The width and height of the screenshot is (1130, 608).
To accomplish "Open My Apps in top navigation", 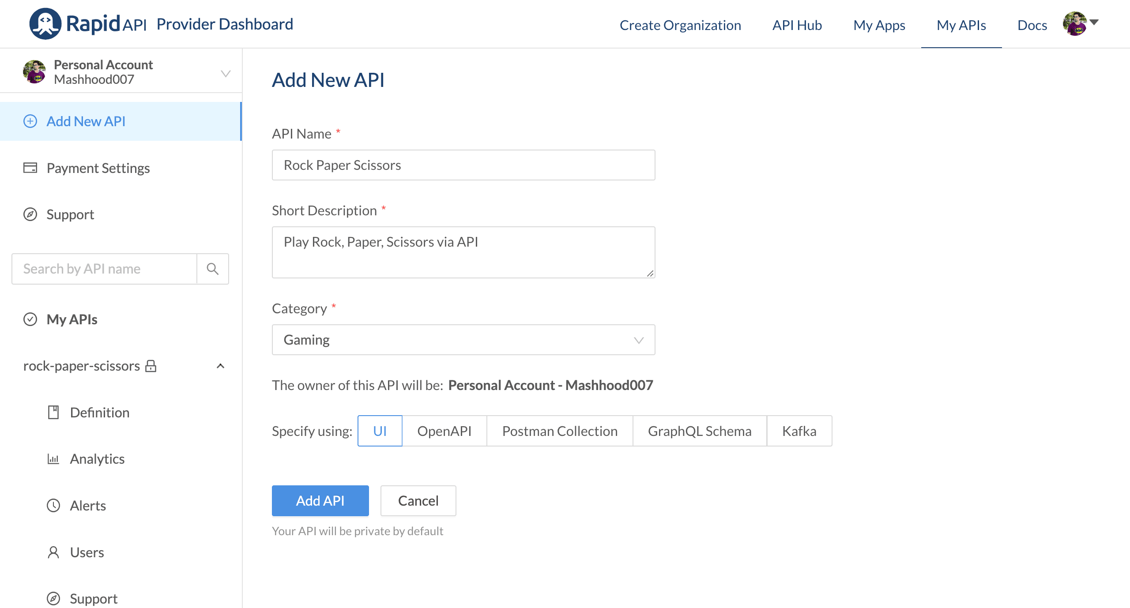I will (879, 25).
